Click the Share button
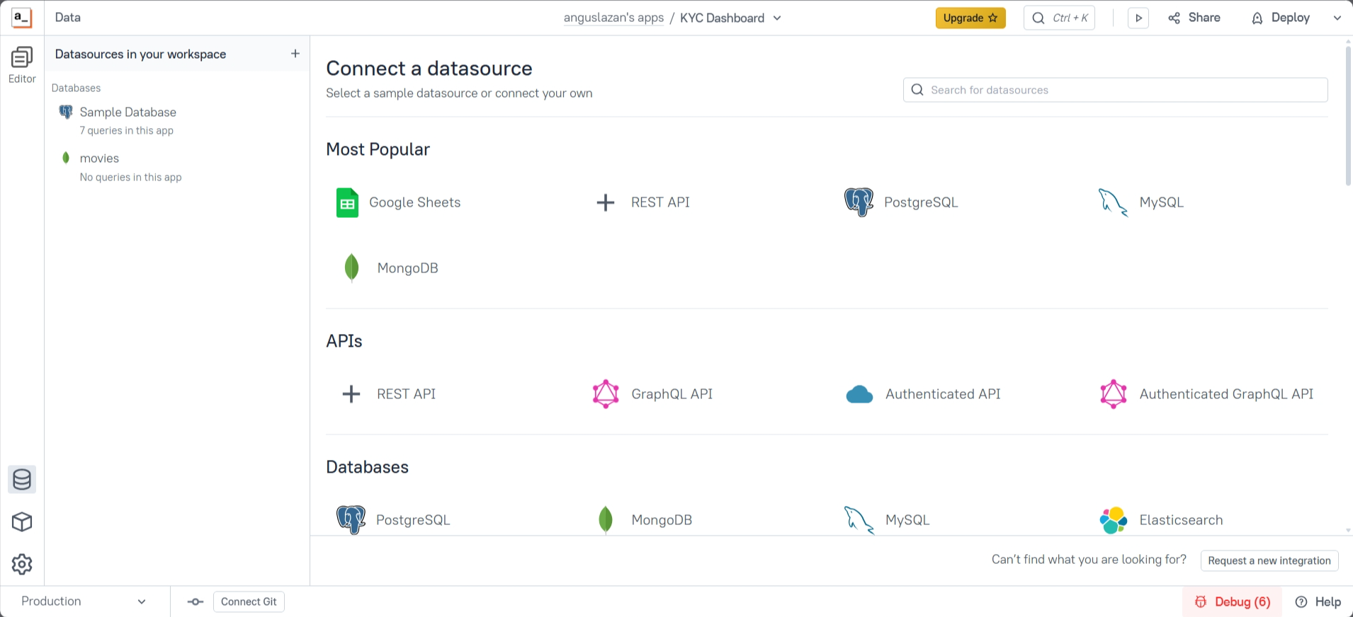1353x617 pixels. (1194, 18)
